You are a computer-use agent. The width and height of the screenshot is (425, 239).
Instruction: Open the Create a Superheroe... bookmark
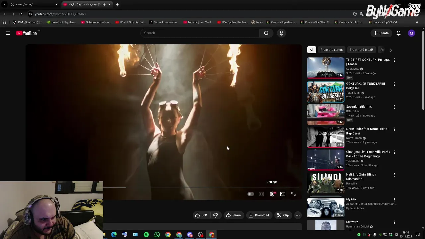pos(281,22)
